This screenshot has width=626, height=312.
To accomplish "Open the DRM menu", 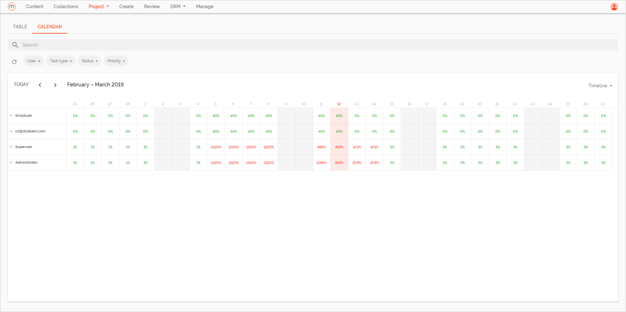I will [x=177, y=7].
